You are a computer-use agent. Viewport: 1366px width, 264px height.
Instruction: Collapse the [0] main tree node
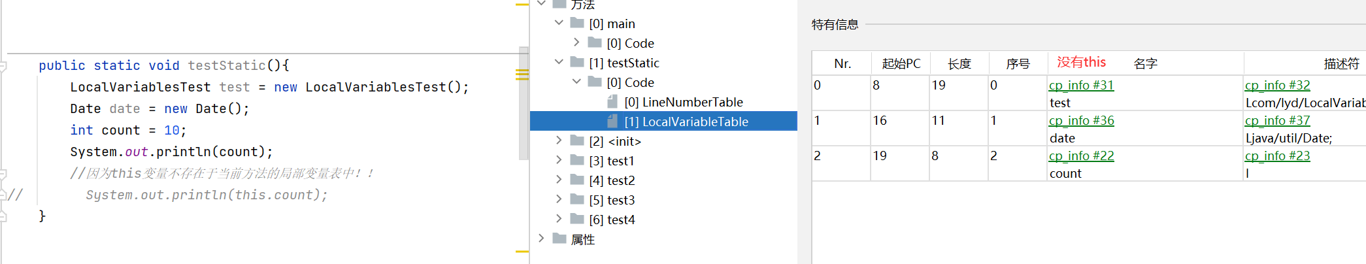click(559, 23)
